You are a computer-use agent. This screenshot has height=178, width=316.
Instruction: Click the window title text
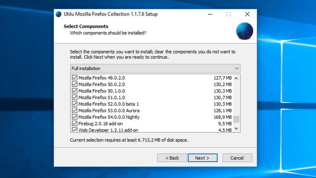(x=111, y=14)
